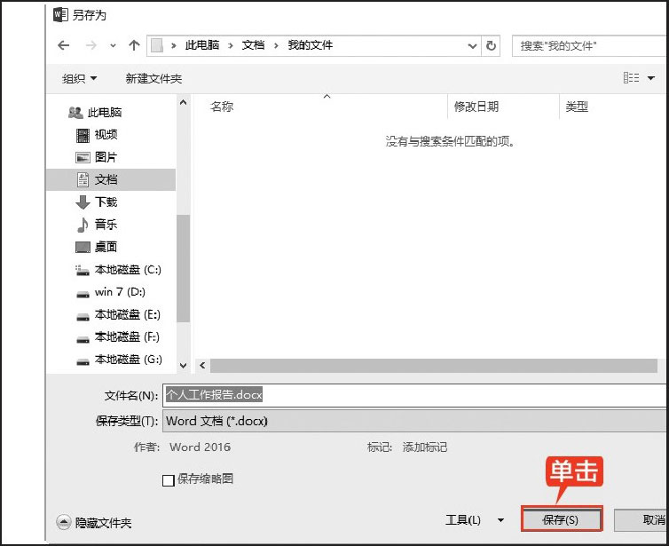Screen dimensions: 669x546
Task: Open the 组织 menu
Action: [79, 78]
